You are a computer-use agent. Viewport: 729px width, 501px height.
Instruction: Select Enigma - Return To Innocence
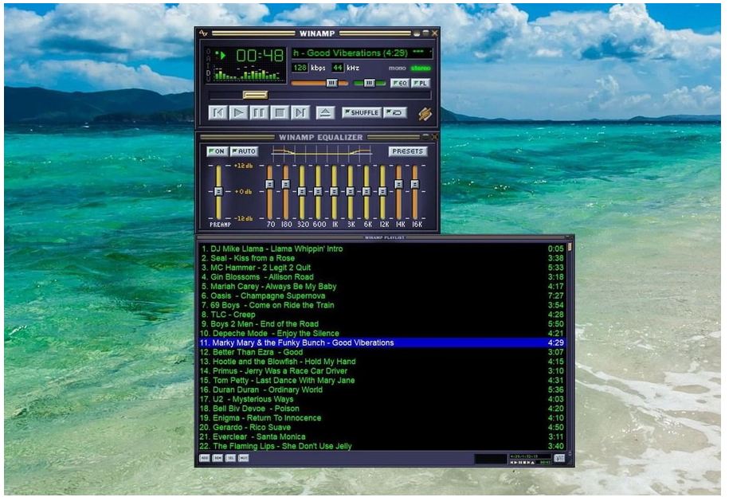[382, 418]
